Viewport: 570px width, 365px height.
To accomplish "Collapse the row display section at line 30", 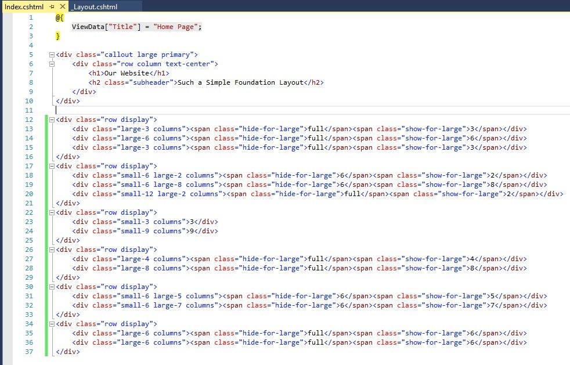I will coord(52,287).
